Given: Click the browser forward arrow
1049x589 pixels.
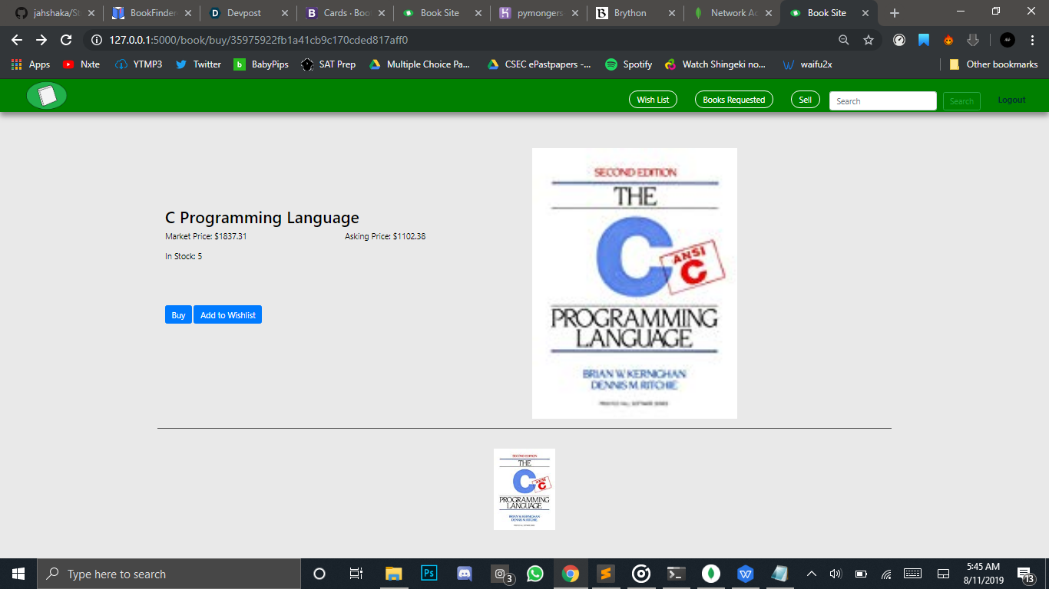Looking at the screenshot, I should [41, 40].
